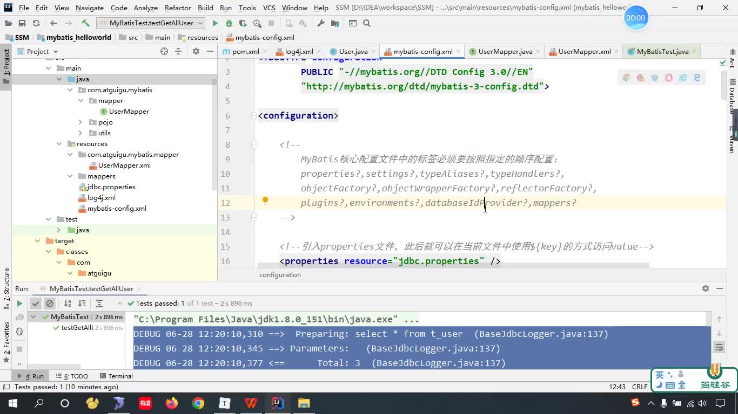Collapse the mapper package in tree

point(80,101)
